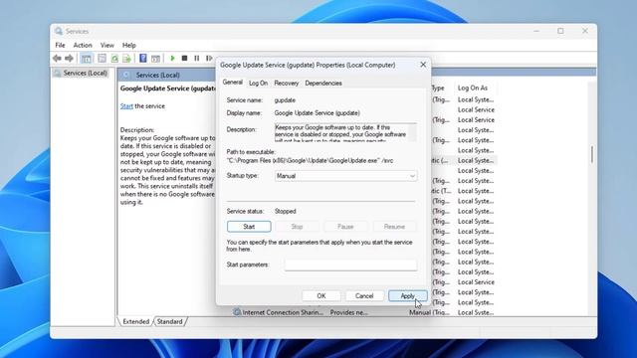Click the Google Update Service heading in left pane
Screen dimensions: 637x358
168,89
